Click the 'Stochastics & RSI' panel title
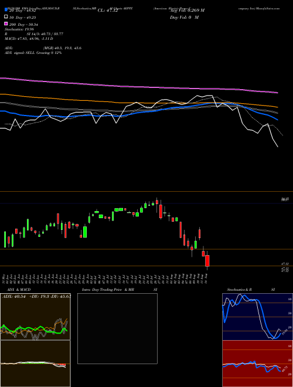The image size is (293, 387). [x=251, y=290]
